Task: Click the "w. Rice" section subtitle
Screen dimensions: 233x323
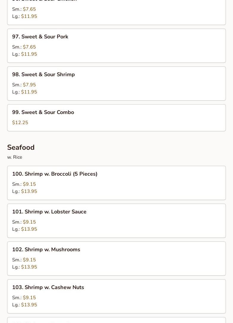Action: [15, 157]
